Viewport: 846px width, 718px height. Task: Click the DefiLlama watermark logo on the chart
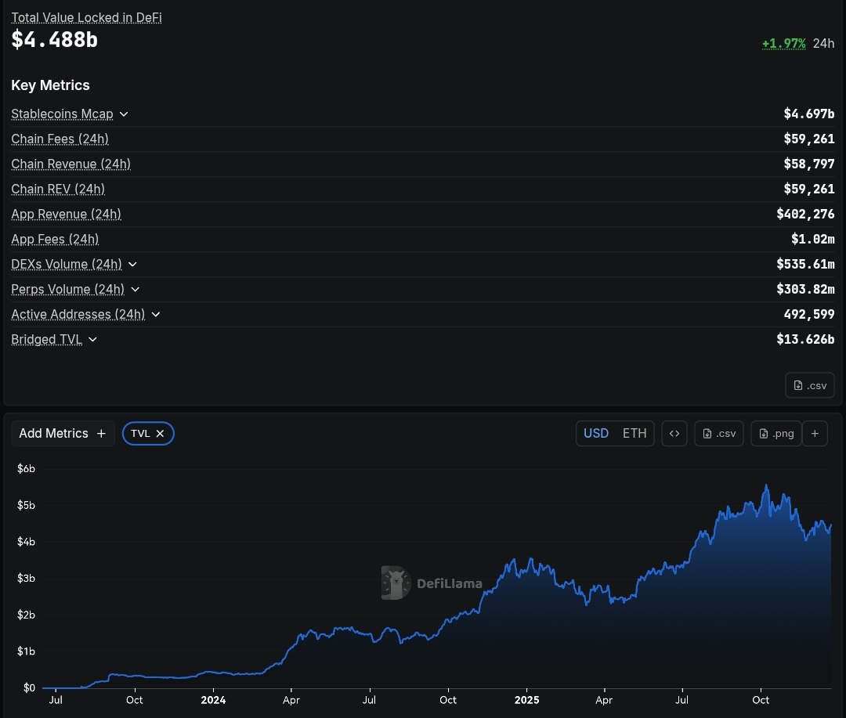(x=396, y=583)
